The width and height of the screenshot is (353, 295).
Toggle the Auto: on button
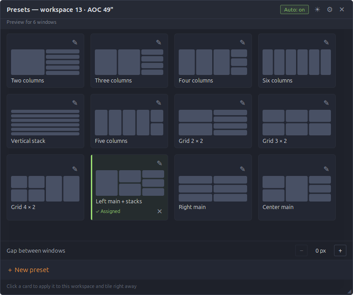click(x=294, y=10)
